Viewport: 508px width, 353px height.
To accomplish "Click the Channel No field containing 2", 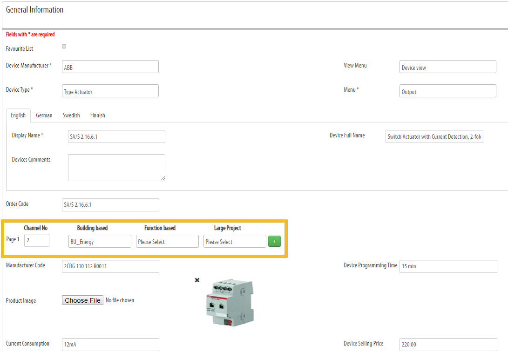I will coord(37,240).
